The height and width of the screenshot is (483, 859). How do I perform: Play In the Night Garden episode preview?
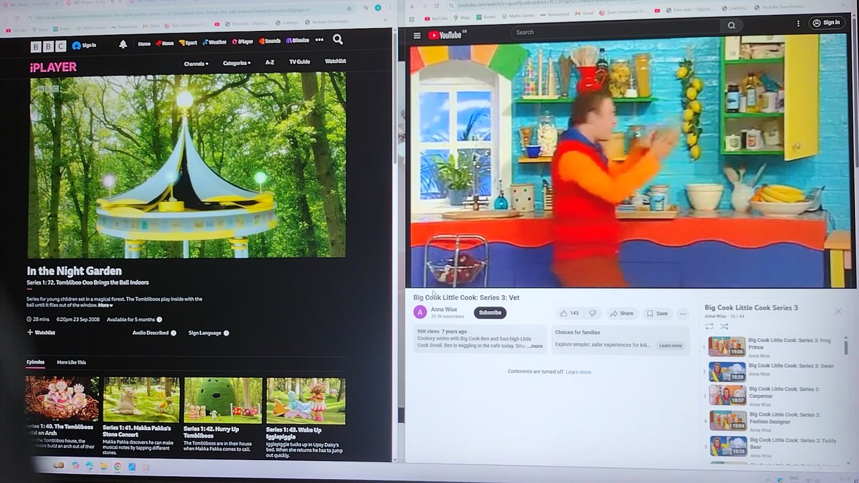[187, 164]
